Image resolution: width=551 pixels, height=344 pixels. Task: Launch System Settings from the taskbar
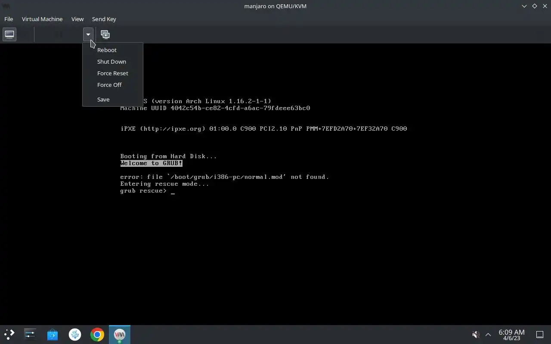tap(30, 334)
